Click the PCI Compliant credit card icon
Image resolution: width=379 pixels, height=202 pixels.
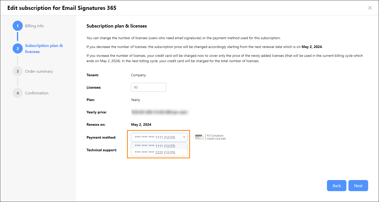pos(199,137)
